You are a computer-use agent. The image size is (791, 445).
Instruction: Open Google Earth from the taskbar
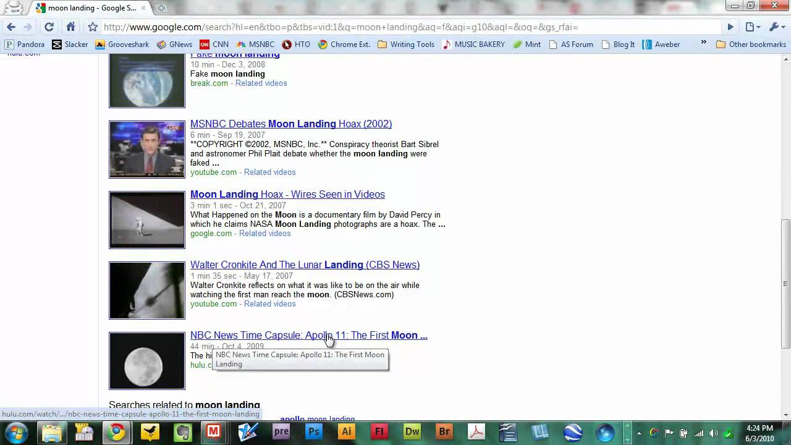[x=573, y=432]
